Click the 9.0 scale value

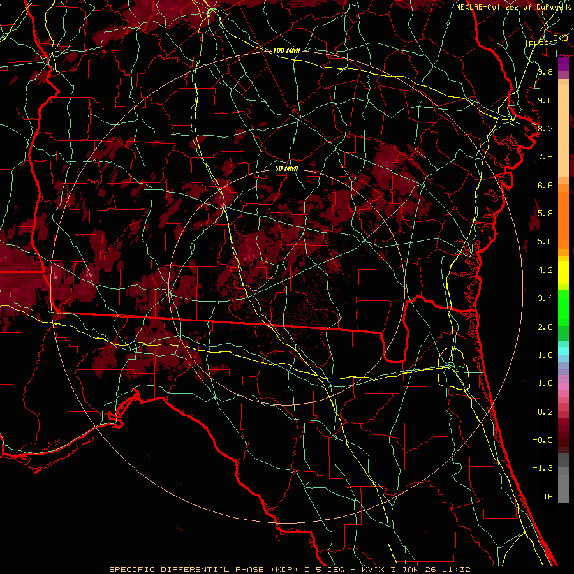point(545,100)
